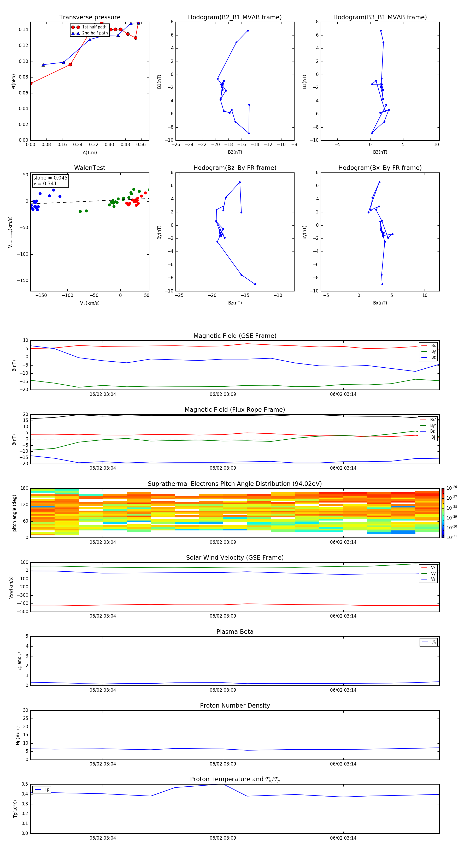Click the 'WalenTest' plot title

tap(90, 168)
